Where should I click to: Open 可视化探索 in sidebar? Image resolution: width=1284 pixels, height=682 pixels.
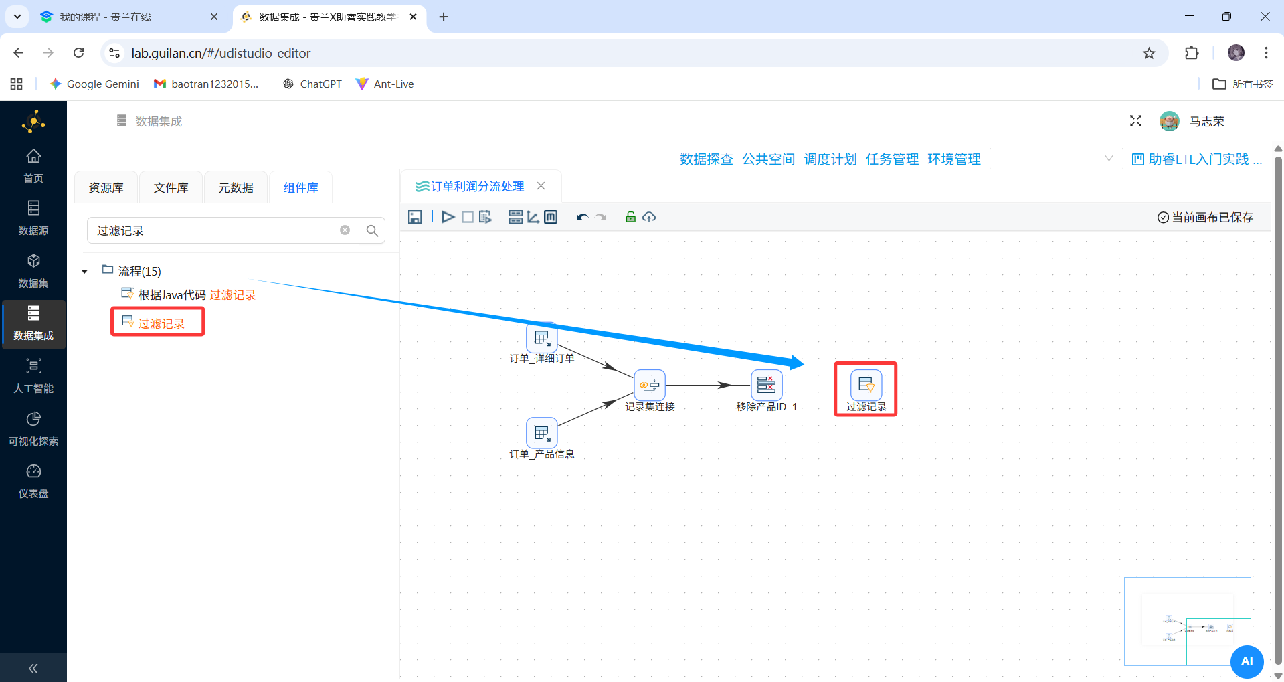pyautogui.click(x=33, y=429)
